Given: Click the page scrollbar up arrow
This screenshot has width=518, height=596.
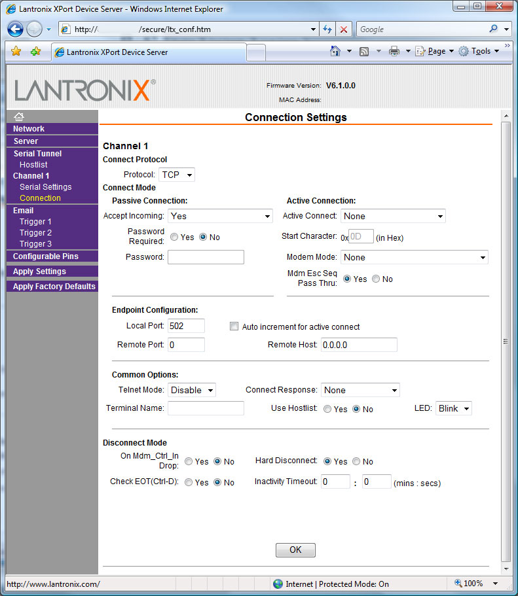Looking at the screenshot, I should pos(506,116).
